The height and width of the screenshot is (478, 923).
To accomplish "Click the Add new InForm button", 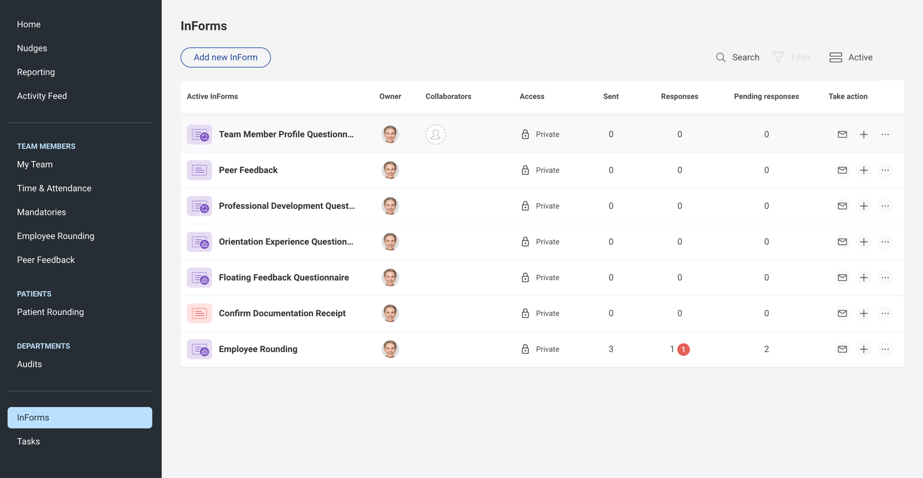I will pyautogui.click(x=225, y=57).
